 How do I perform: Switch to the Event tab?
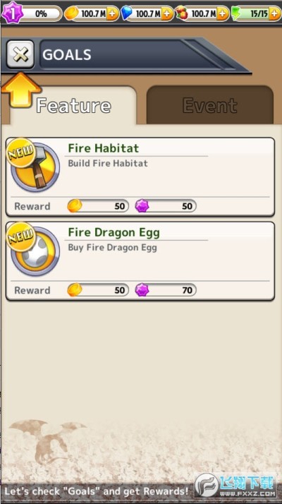[209, 104]
